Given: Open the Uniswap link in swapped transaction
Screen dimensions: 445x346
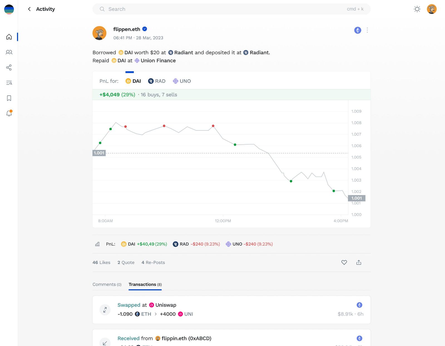Looking at the screenshot, I should [x=163, y=305].
